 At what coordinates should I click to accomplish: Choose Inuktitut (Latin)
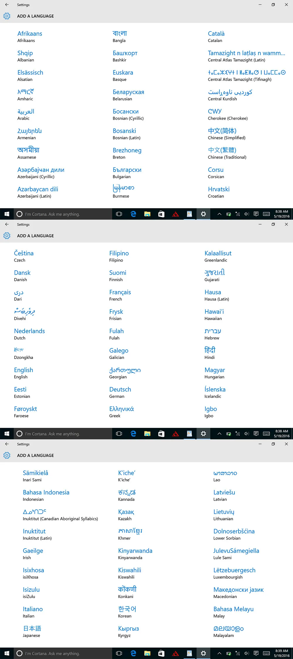pos(37,534)
